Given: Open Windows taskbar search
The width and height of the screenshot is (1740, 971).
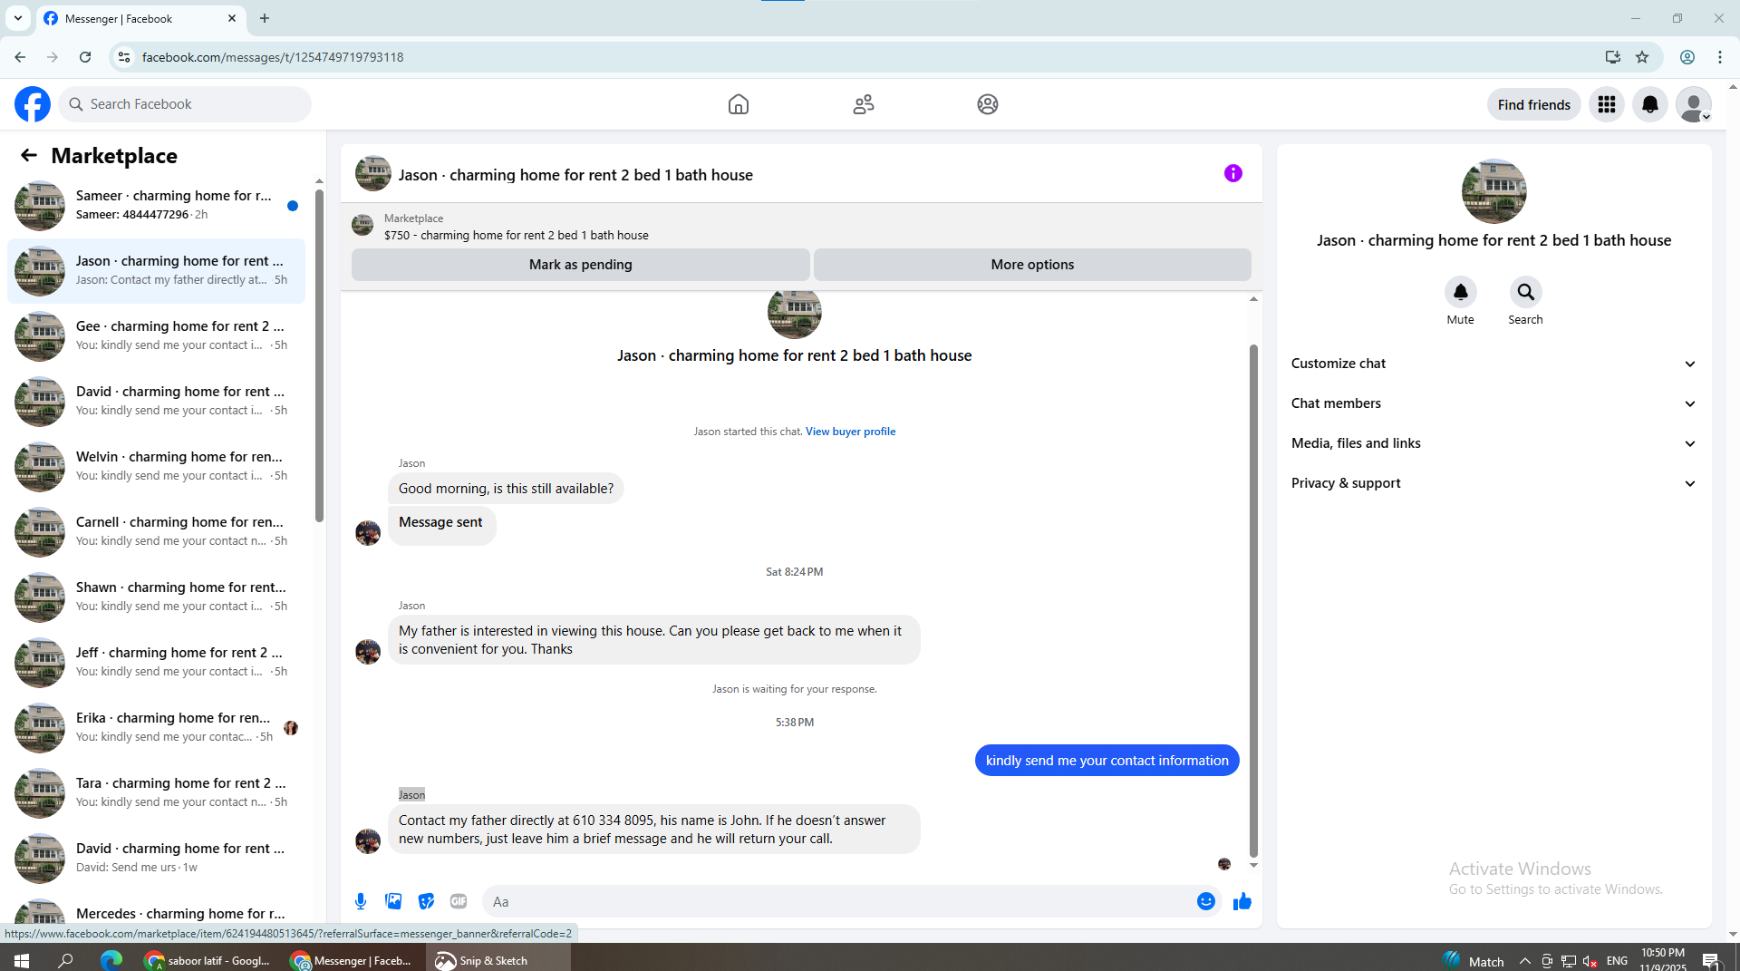Looking at the screenshot, I should click(65, 960).
